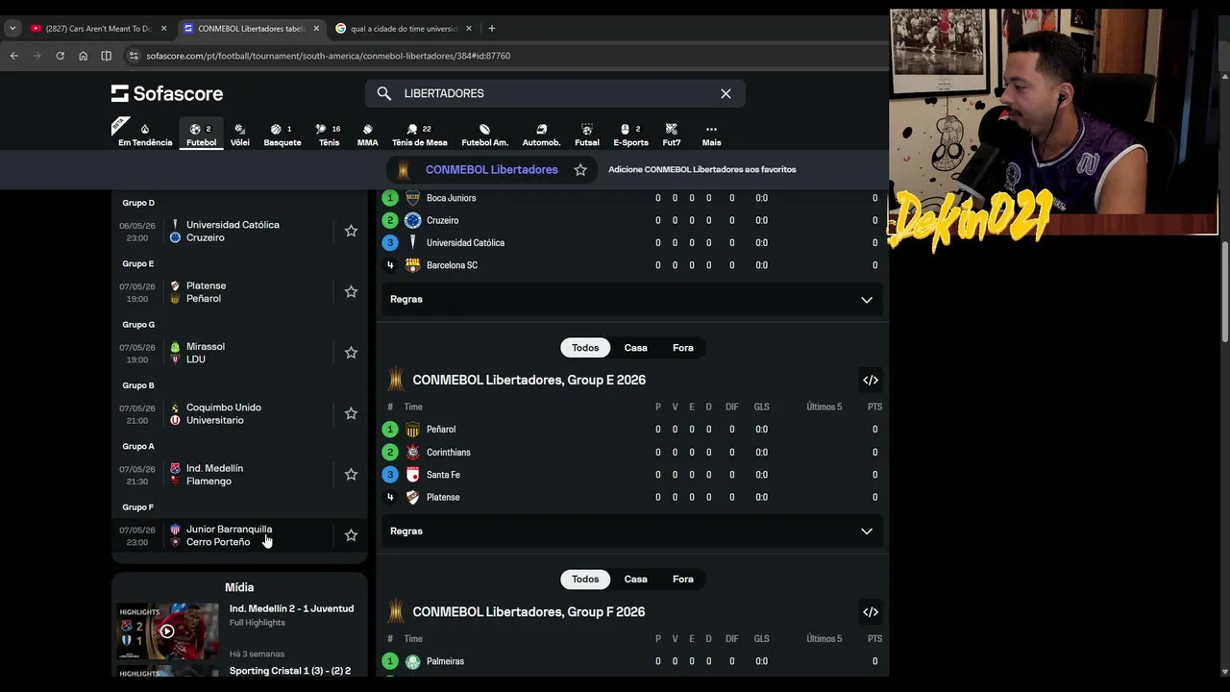This screenshot has height=692, width=1230.
Task: Select Casa filter above Group F table
Action: point(635,580)
